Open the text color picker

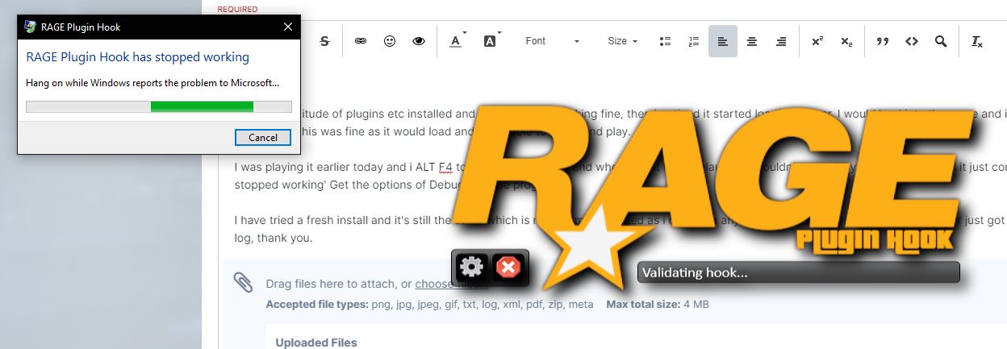456,41
